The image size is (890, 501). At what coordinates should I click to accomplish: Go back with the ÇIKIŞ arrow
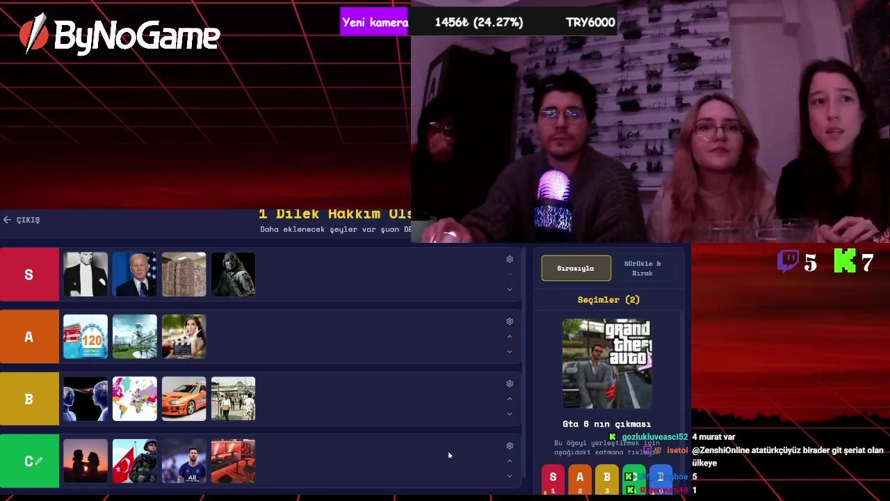(21, 220)
